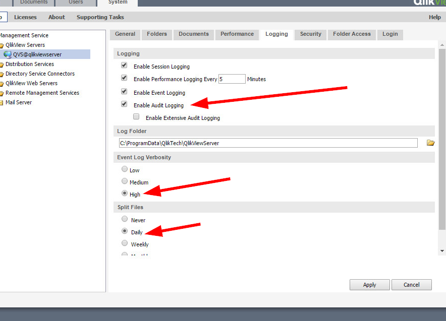This screenshot has height=321, width=446.
Task: Open the General tab
Action: tap(125, 34)
